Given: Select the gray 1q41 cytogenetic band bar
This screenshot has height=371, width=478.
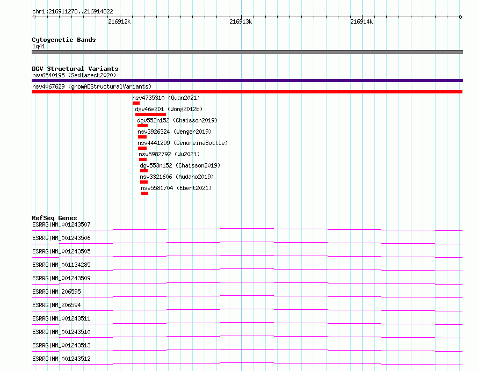Looking at the screenshot, I should [247, 52].
